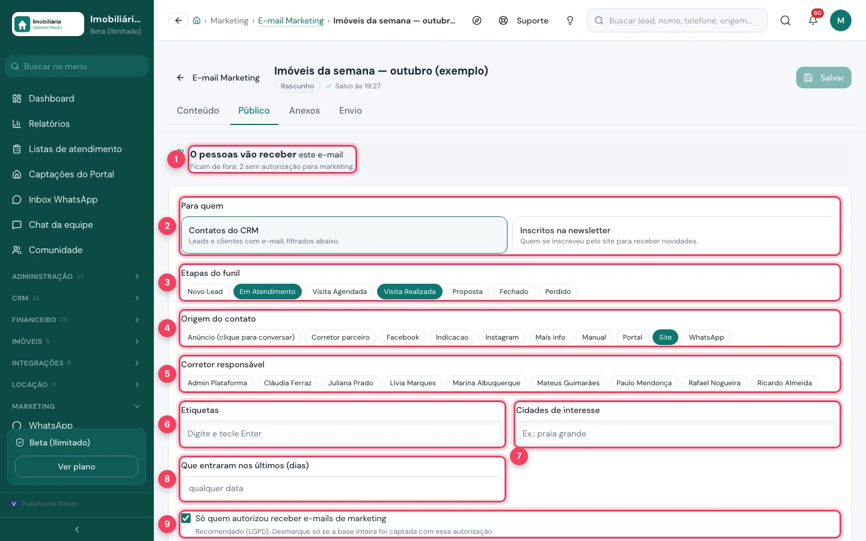
Task: Expand the ADMINISTRAÇÃO section
Action: 77,277
